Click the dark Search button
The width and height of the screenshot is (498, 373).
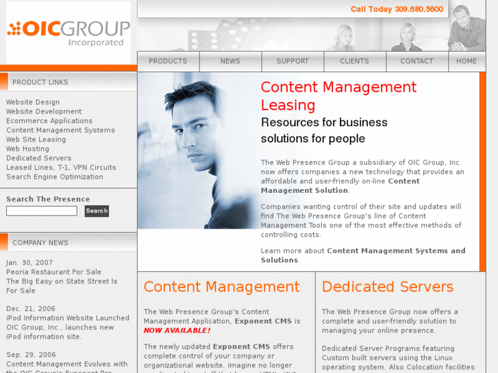[97, 211]
